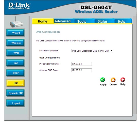Focus the Preferred DNS Server field
The width and height of the screenshot is (137, 122).
point(81,64)
